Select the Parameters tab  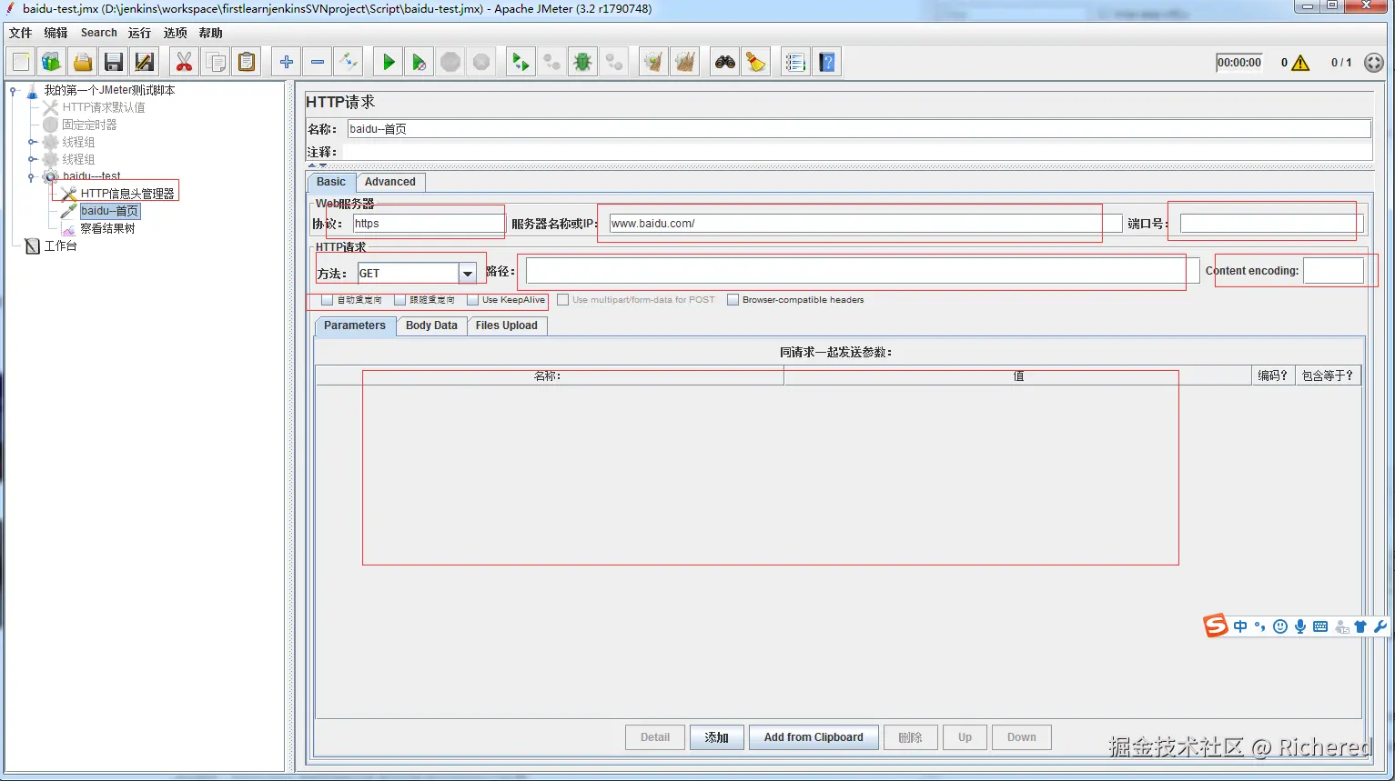click(x=355, y=325)
